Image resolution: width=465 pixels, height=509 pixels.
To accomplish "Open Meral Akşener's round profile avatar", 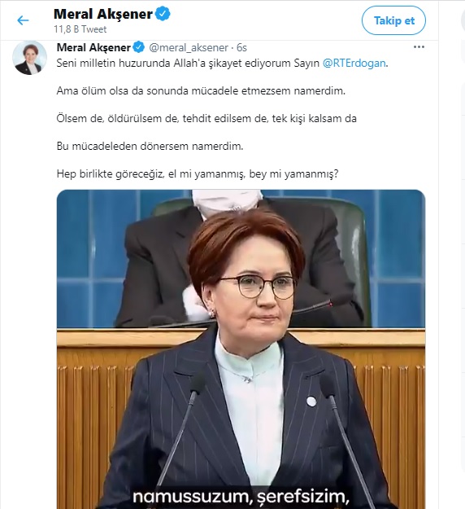I will (x=29, y=58).
